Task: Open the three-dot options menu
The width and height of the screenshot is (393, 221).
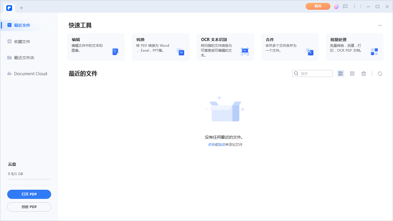Action: coord(355,6)
